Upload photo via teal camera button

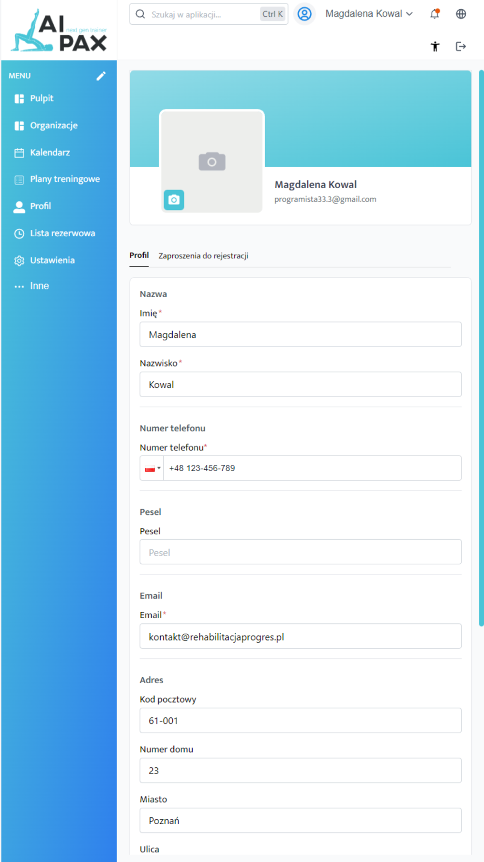coord(174,200)
